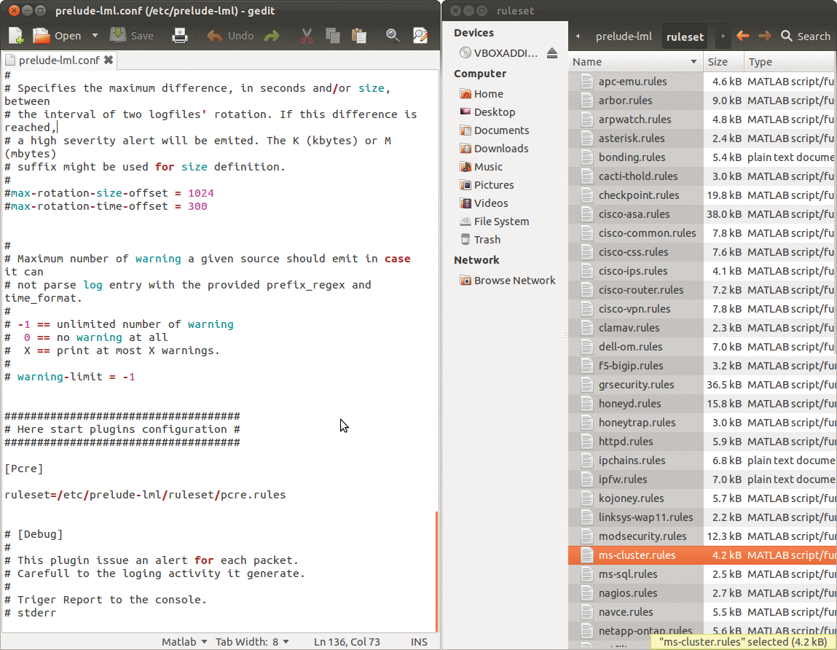Select the highlighted ms-cluster.rules file

pyautogui.click(x=702, y=555)
